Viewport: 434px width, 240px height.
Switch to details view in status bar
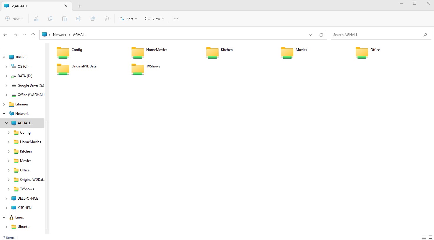point(424,237)
